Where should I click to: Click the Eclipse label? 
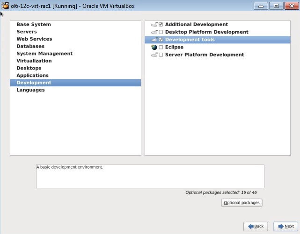click(174, 47)
